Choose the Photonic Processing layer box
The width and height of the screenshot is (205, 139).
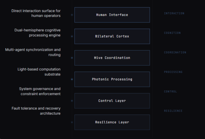pyautogui.click(x=112, y=79)
